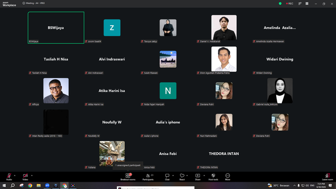Click Intan Rezky aulia's black tile
Image resolution: width=336 pixels, height=189 pixels.
pos(56,122)
